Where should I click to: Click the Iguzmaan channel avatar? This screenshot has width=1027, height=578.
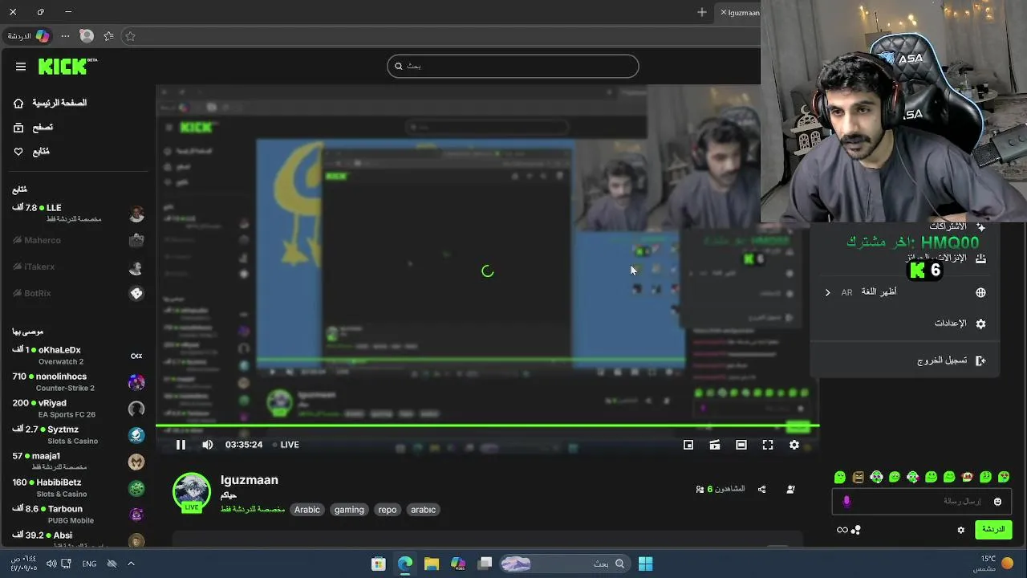coord(192,491)
